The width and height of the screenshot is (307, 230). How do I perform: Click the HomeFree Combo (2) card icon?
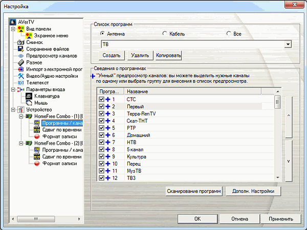[x=29, y=143]
